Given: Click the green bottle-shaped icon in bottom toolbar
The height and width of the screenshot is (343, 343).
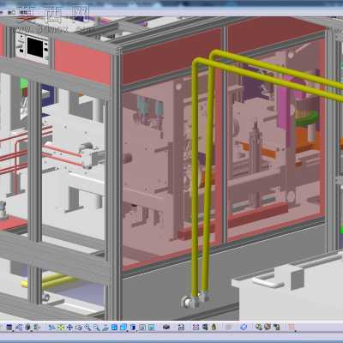Looking at the screenshot, I should tap(214, 327).
